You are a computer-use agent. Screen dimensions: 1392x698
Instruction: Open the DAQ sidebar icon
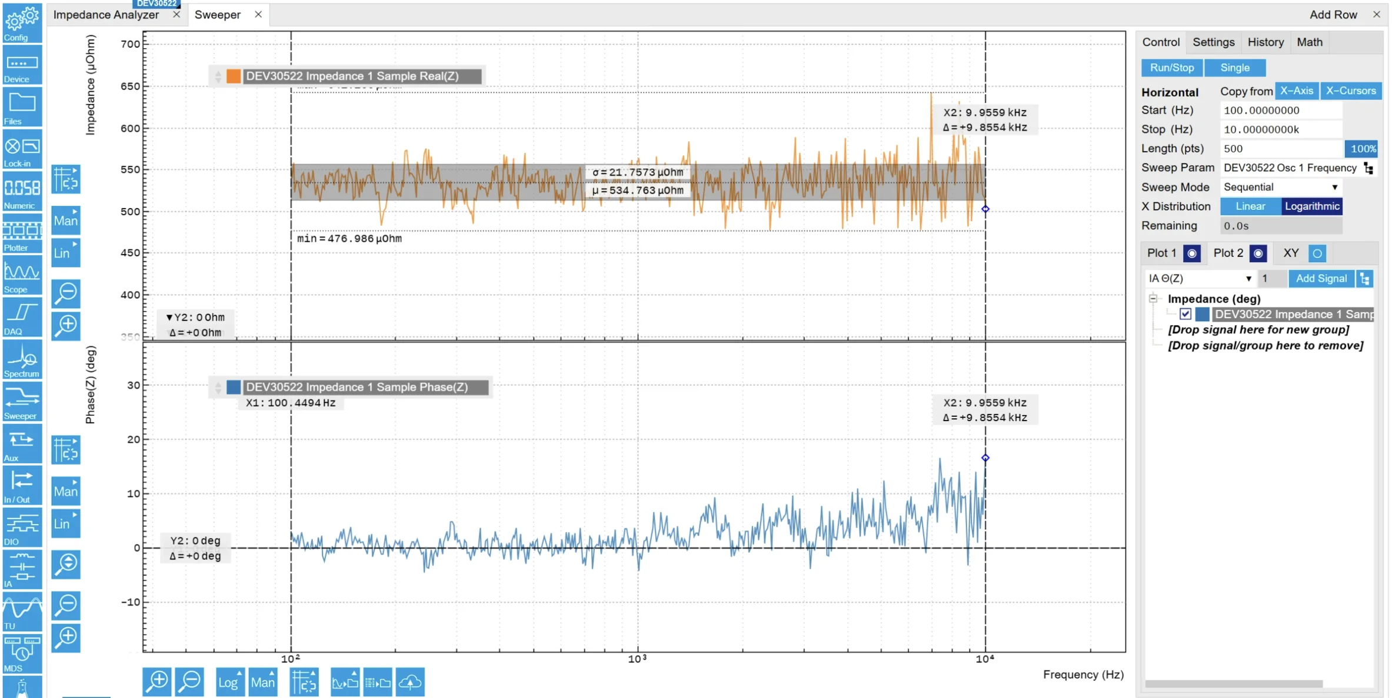pos(22,318)
